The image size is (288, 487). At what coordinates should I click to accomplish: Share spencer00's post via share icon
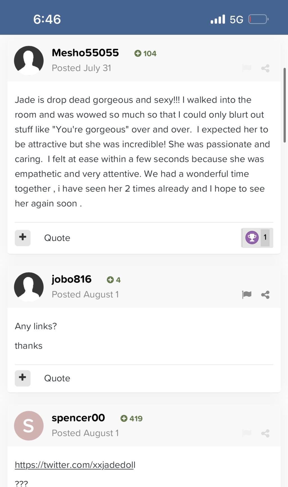click(x=265, y=433)
